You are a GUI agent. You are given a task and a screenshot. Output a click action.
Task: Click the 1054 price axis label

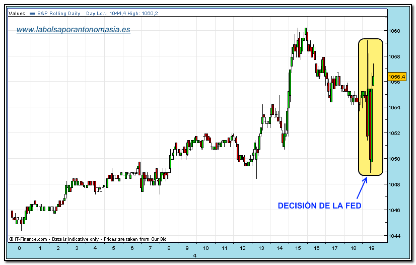pyautogui.click(x=394, y=107)
